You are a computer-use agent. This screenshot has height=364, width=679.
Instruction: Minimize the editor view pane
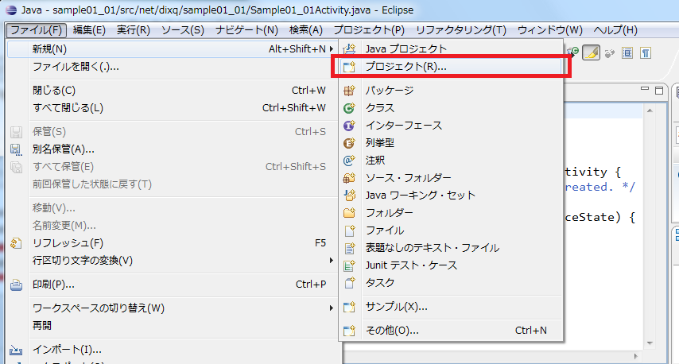tap(645, 89)
